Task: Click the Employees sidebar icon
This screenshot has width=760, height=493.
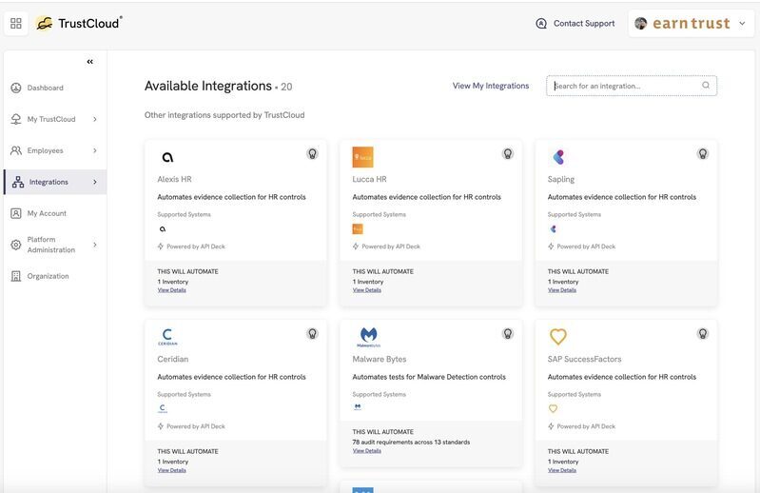Action: [x=16, y=150]
